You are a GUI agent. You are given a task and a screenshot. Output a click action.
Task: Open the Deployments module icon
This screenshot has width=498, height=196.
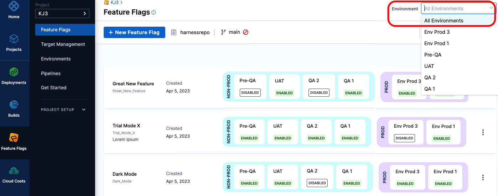(14, 72)
